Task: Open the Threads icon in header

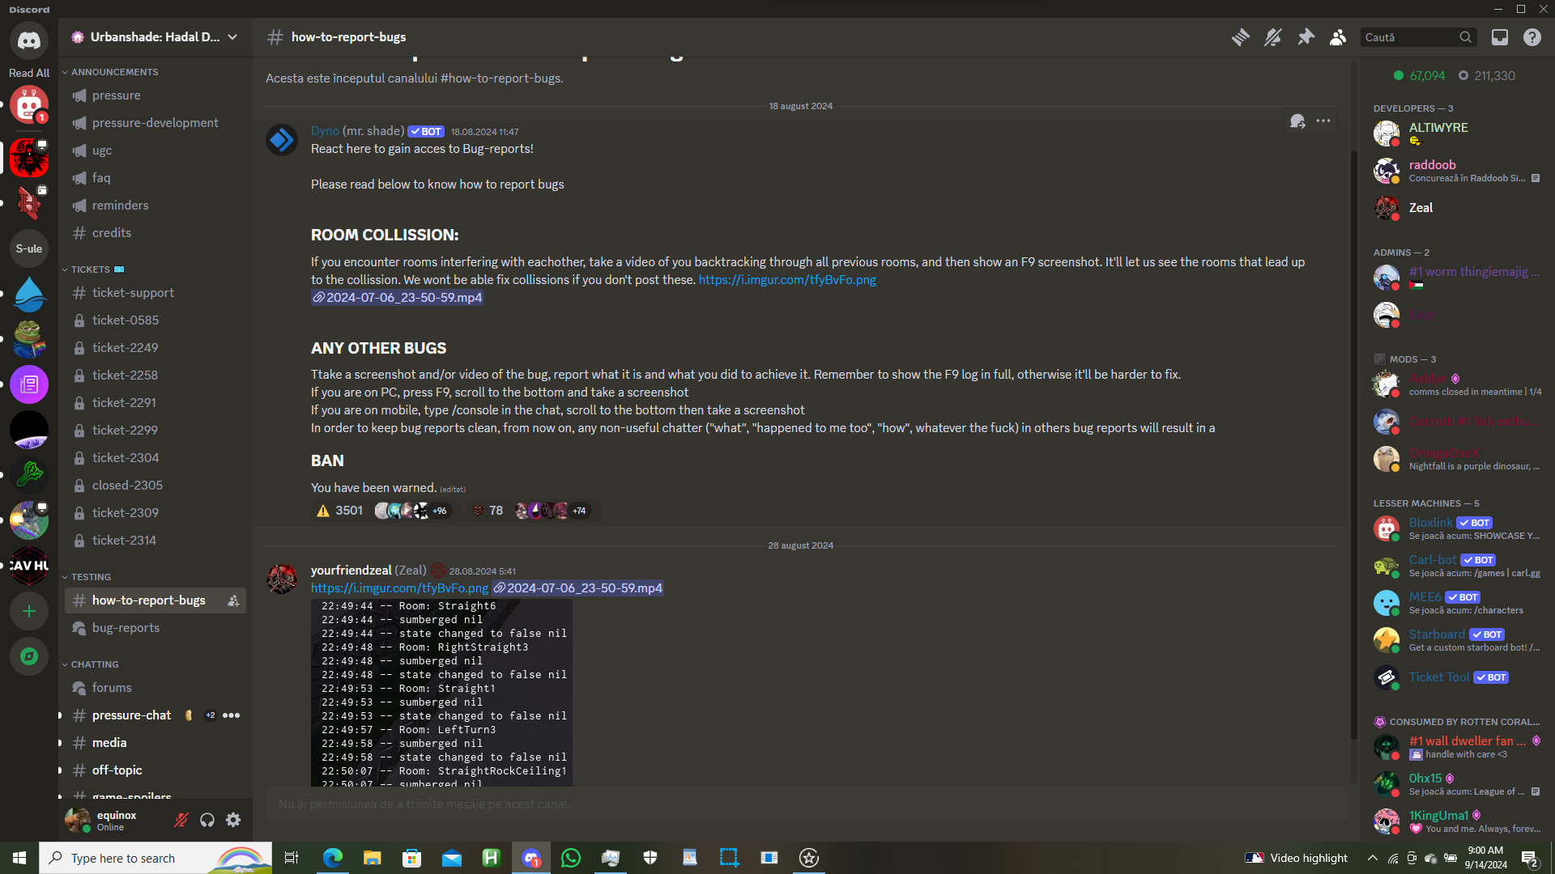Action: coord(1240,37)
